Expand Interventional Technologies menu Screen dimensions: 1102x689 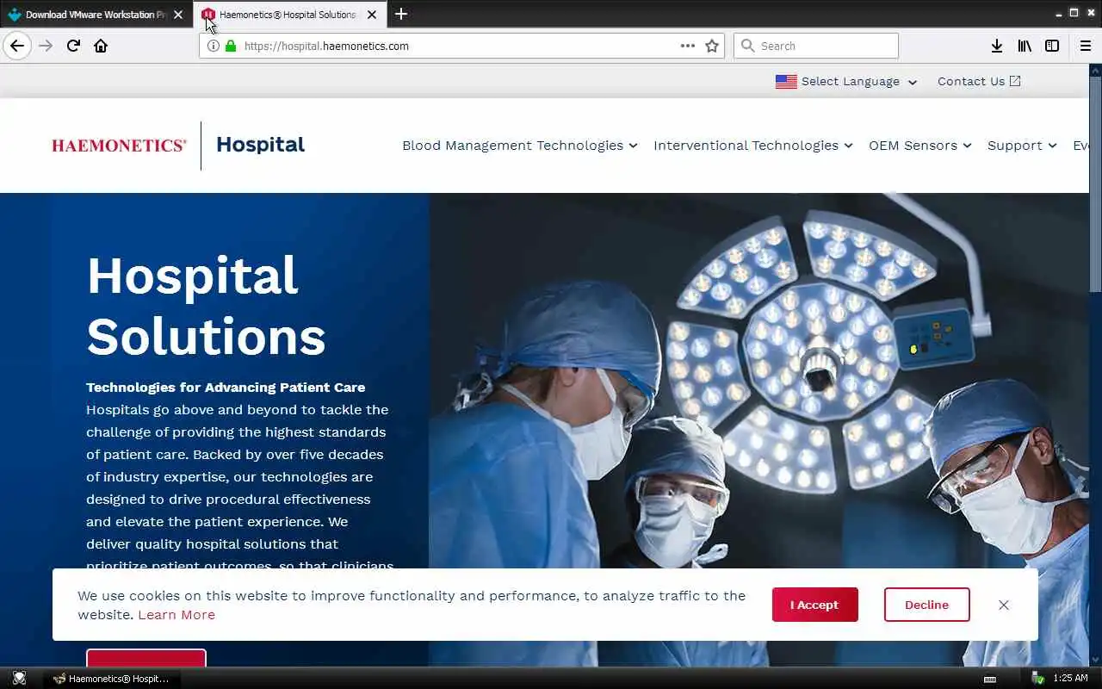point(753,146)
